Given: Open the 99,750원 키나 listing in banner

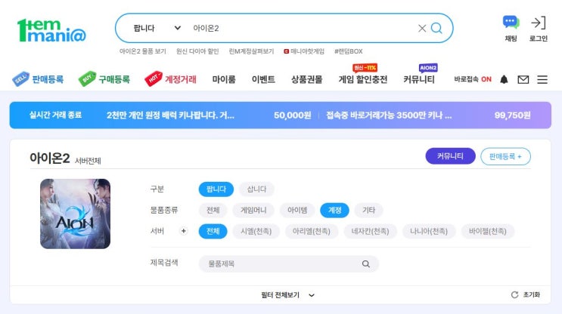Looking at the screenshot, I should pyautogui.click(x=428, y=115).
